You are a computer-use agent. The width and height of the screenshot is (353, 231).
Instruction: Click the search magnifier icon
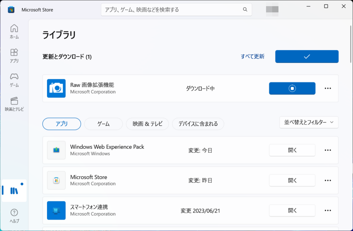coord(245,10)
